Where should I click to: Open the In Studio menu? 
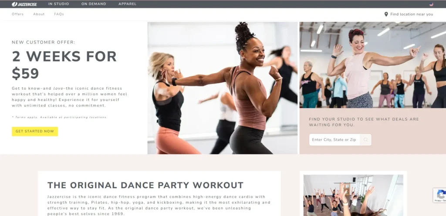pos(59,4)
